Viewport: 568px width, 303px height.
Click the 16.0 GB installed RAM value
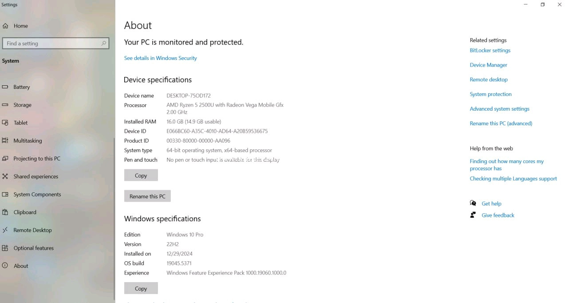coord(193,121)
